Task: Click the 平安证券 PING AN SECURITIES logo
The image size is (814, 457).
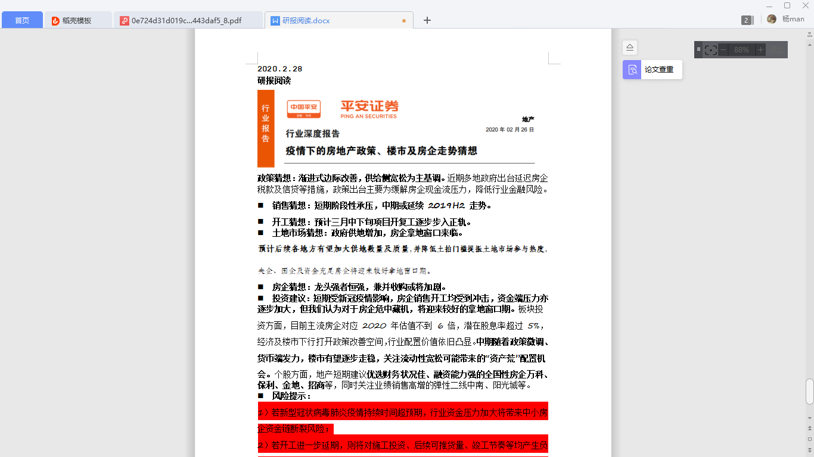Action: coord(369,109)
